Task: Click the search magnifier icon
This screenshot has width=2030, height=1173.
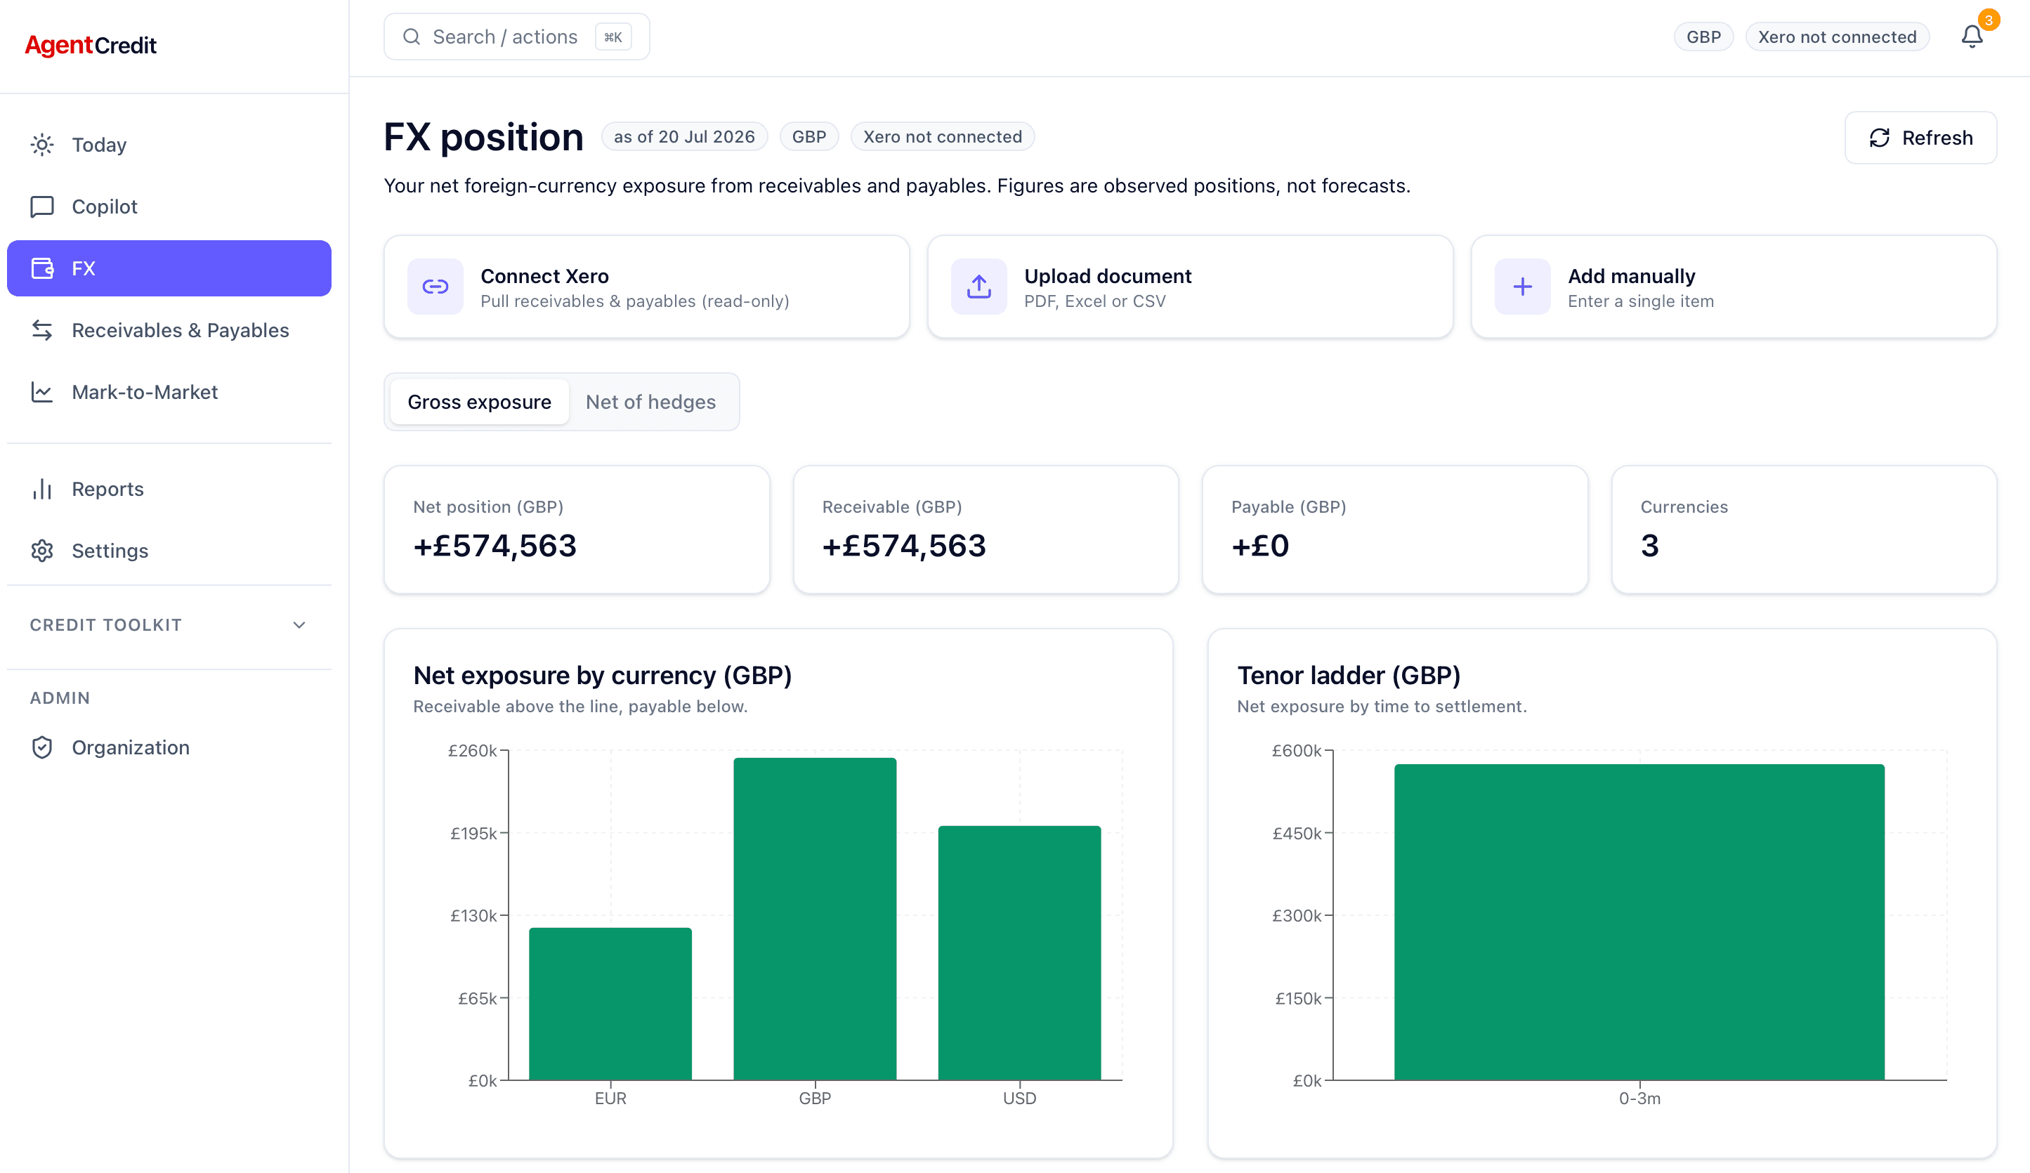Action: point(412,37)
